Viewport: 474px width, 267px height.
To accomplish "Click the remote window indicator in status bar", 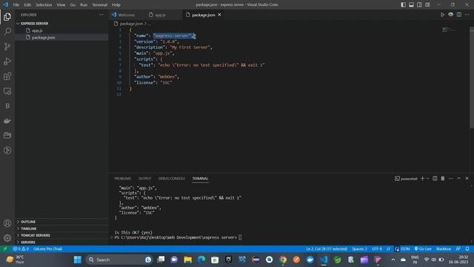I will [5, 249].
